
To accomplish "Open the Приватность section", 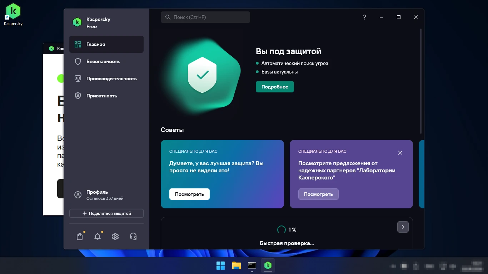I will pyautogui.click(x=106, y=96).
